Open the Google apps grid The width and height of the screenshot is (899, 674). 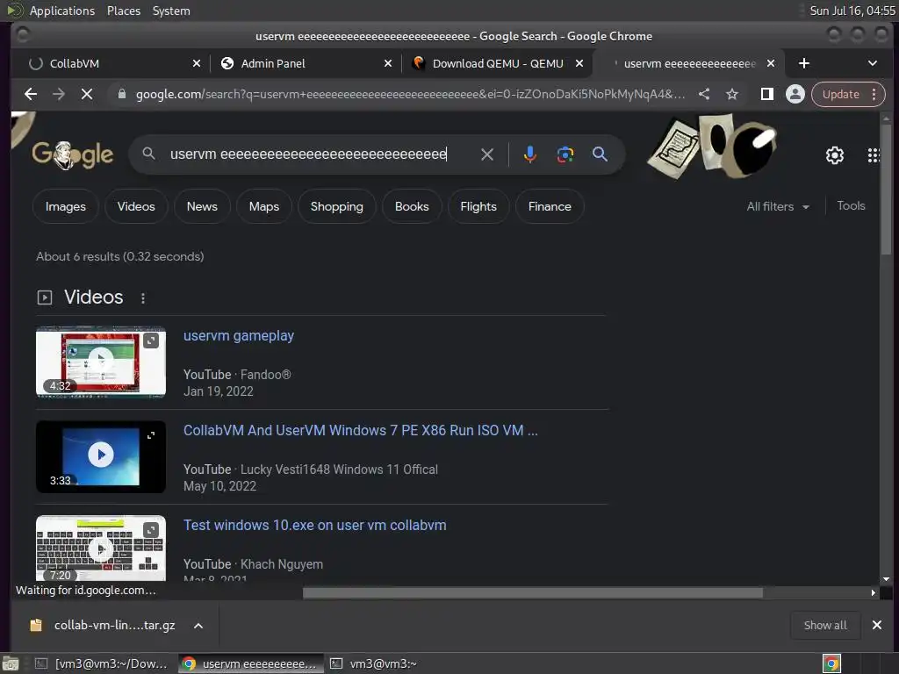873,155
